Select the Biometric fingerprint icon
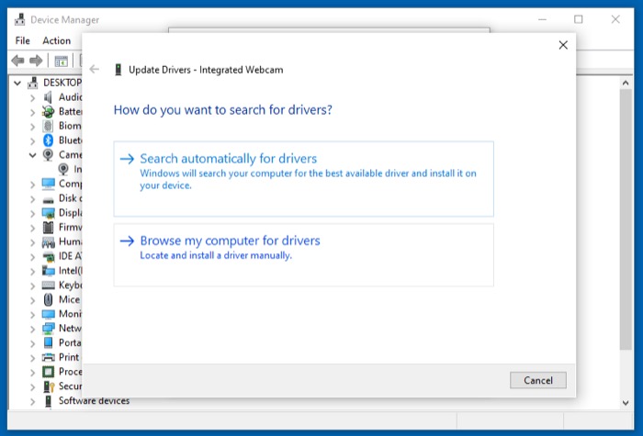The image size is (643, 436). pyautogui.click(x=48, y=126)
